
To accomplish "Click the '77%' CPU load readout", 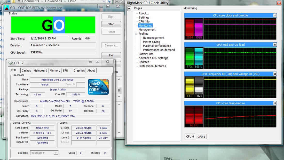I will pos(190,67).
